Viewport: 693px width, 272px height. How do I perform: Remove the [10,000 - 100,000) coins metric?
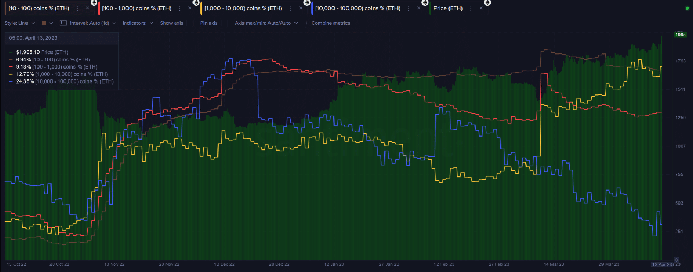tap(419, 8)
